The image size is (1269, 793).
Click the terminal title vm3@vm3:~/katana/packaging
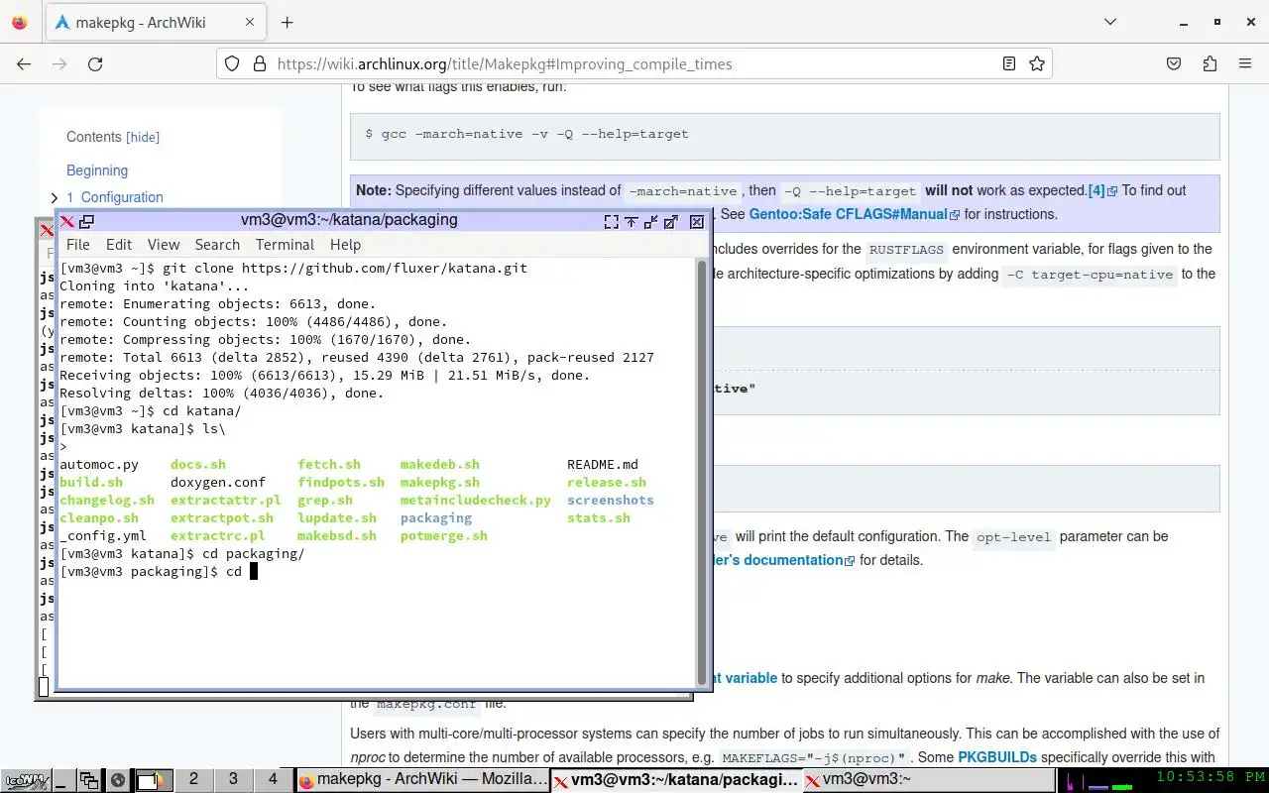pos(349,220)
